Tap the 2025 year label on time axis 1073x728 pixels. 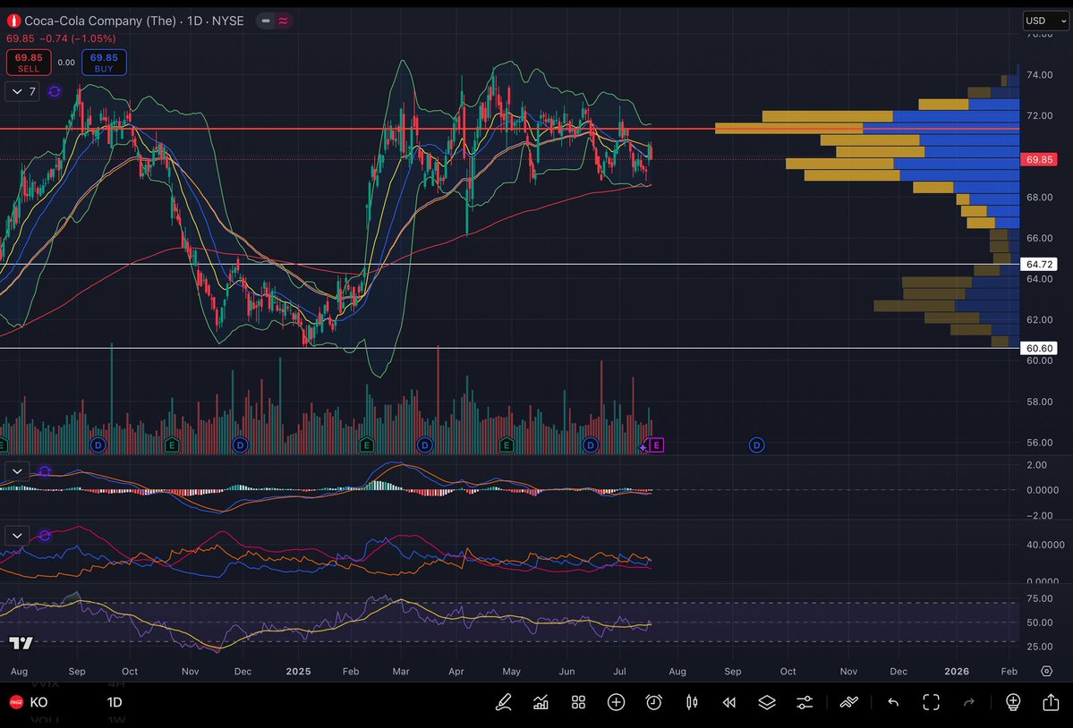point(298,672)
